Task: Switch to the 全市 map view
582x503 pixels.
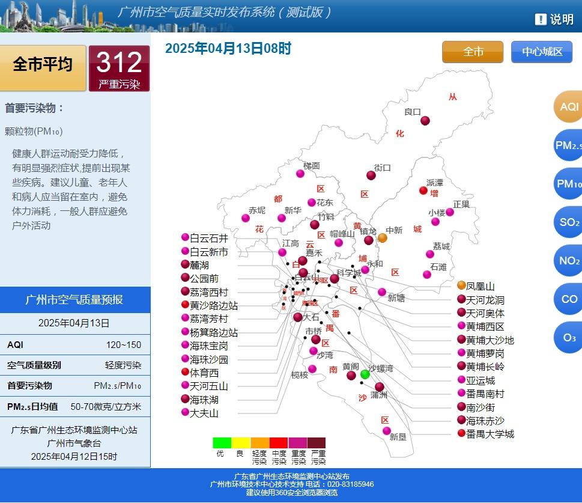Action: [473, 52]
